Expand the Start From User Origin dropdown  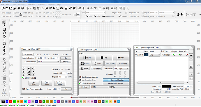point(121,68)
